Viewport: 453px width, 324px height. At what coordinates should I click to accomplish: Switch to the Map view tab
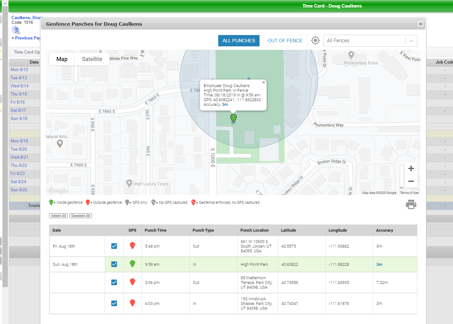[62, 59]
